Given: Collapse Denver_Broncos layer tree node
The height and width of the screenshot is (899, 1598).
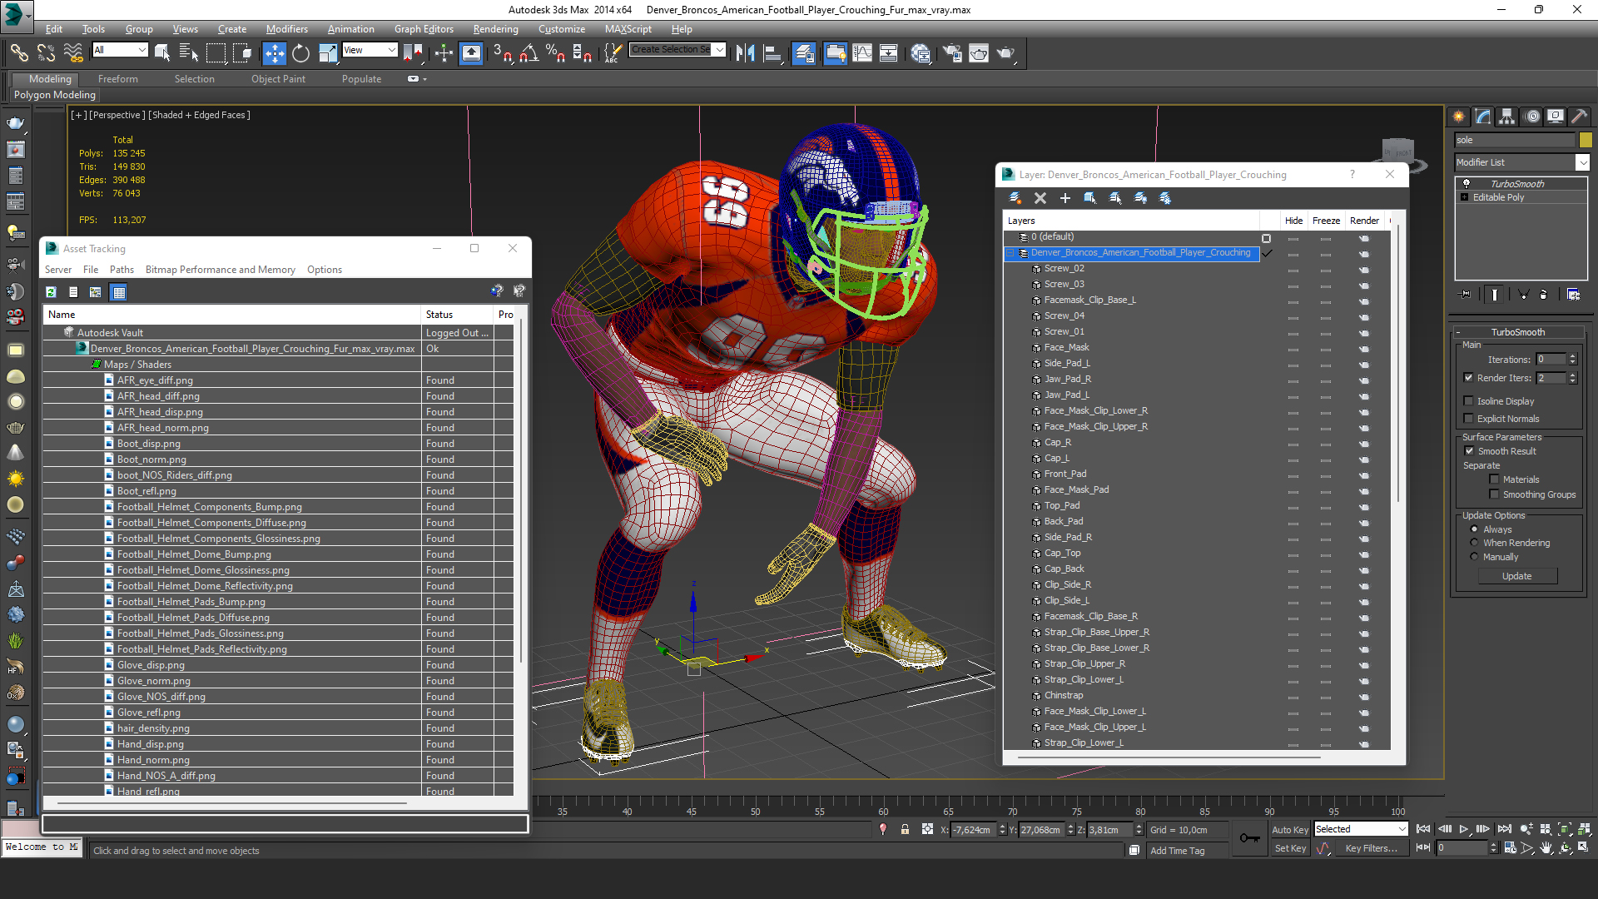Looking at the screenshot, I should point(1011,253).
